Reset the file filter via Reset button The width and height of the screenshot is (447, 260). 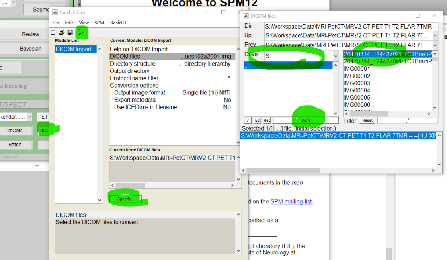[x=367, y=120]
